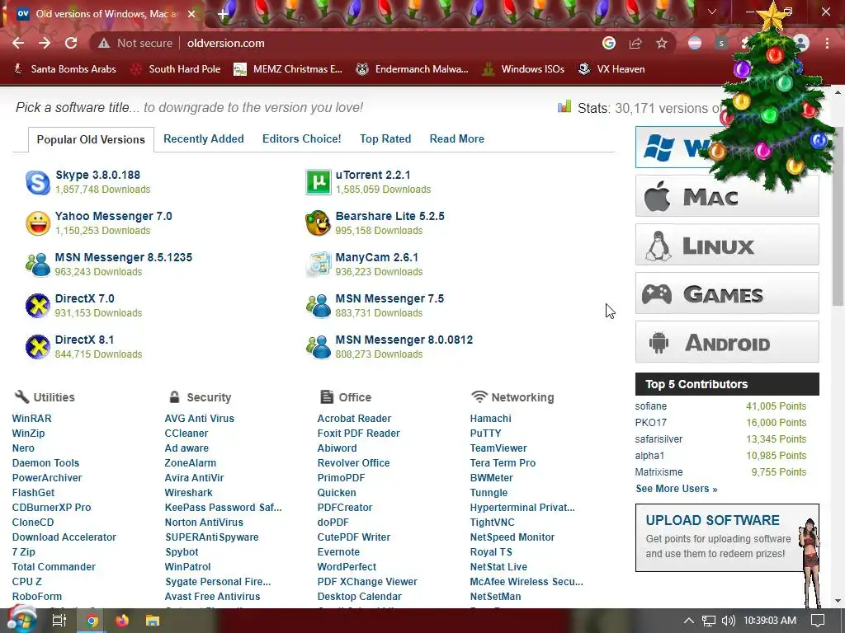
Task: Open the Endermanch Malwa... bookmark
Action: (413, 69)
